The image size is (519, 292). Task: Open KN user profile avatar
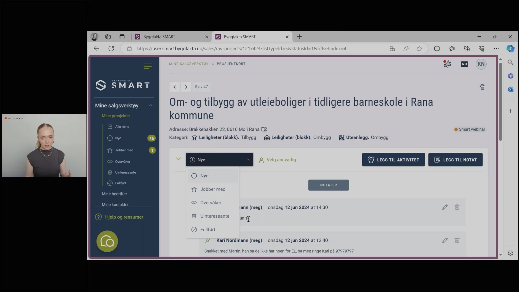[x=481, y=64]
